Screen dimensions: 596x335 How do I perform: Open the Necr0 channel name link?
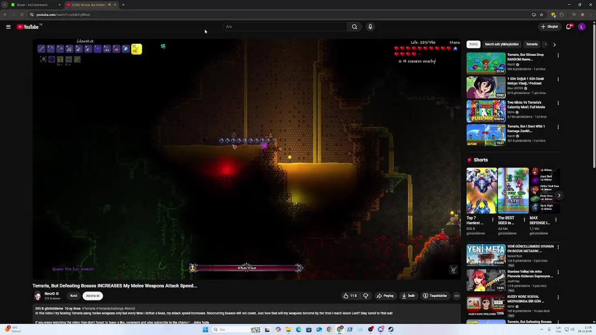tap(49, 294)
